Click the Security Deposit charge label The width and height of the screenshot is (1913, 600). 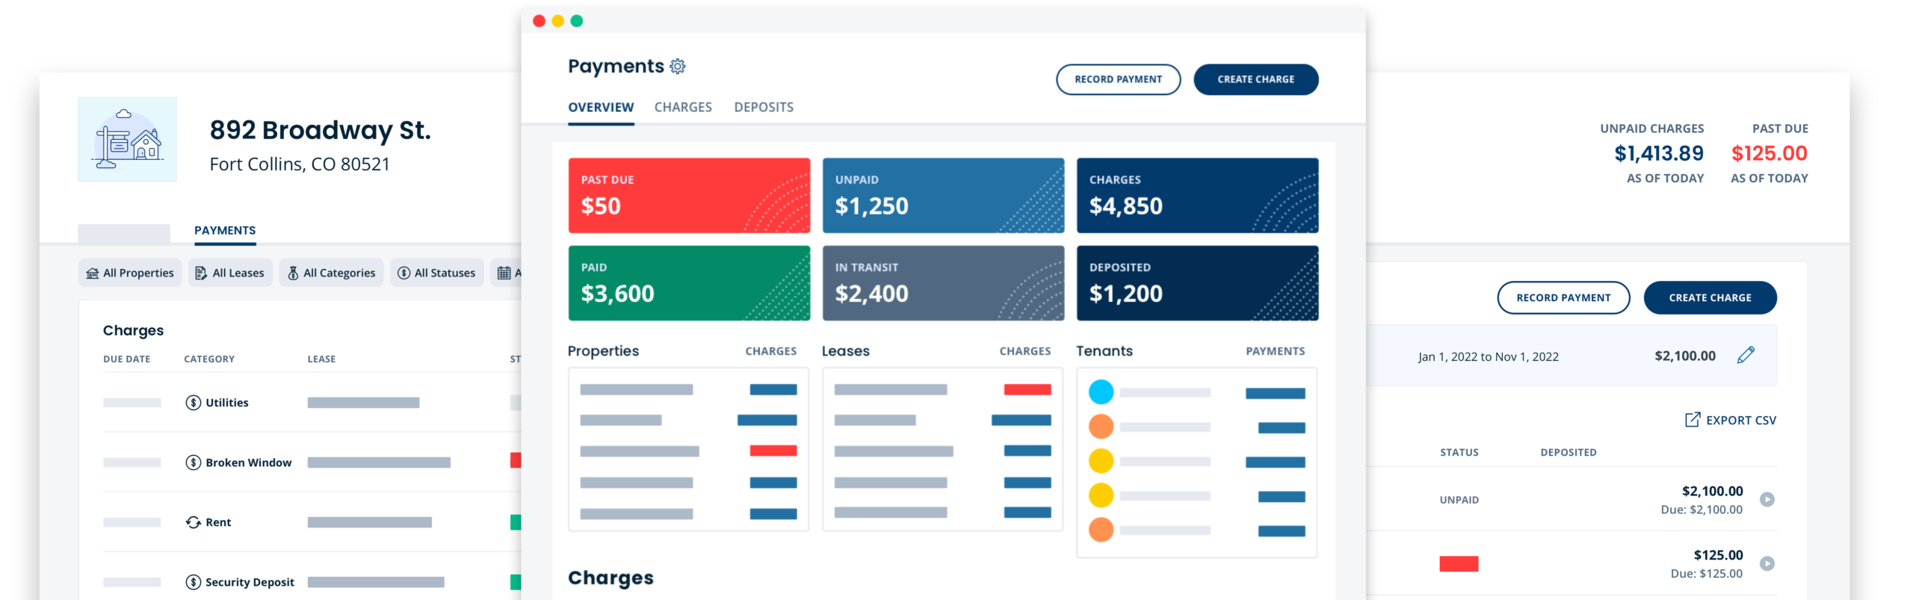tap(250, 582)
